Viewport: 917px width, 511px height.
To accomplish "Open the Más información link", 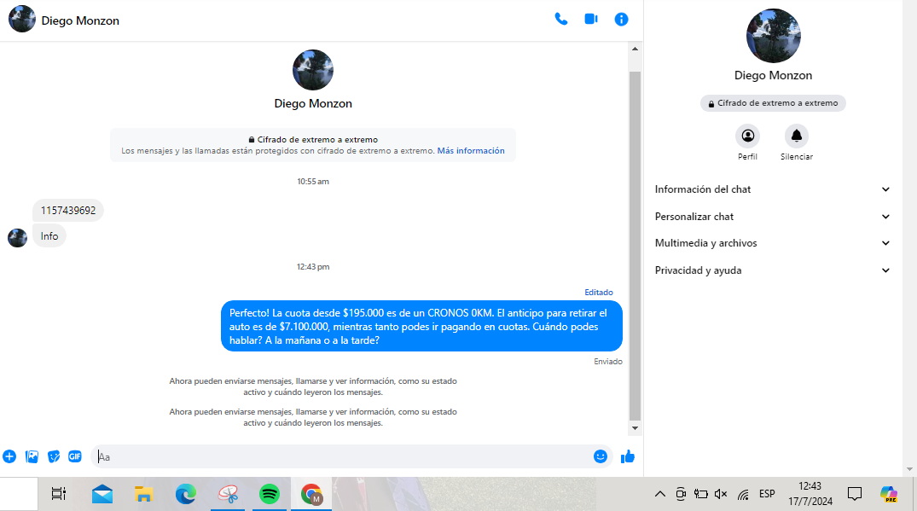I will (x=471, y=151).
